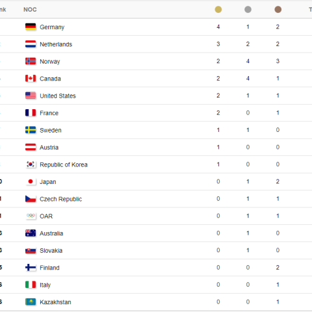Select the Japan country name
312x312 pixels.
(48, 182)
